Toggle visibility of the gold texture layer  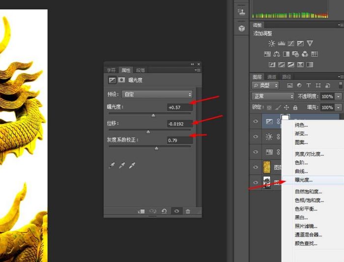coord(256,167)
